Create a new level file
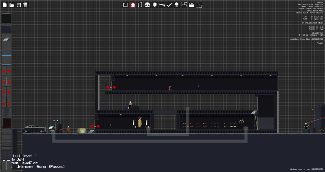This screenshot has width=325, height=172. (4, 5)
